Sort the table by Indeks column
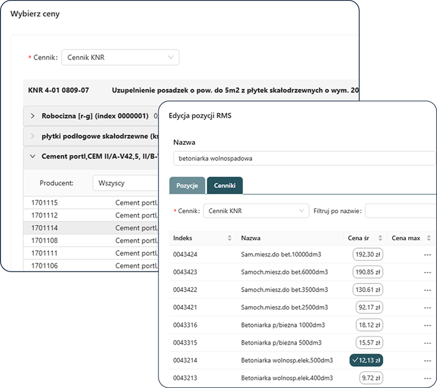The image size is (437, 388). tap(229, 239)
